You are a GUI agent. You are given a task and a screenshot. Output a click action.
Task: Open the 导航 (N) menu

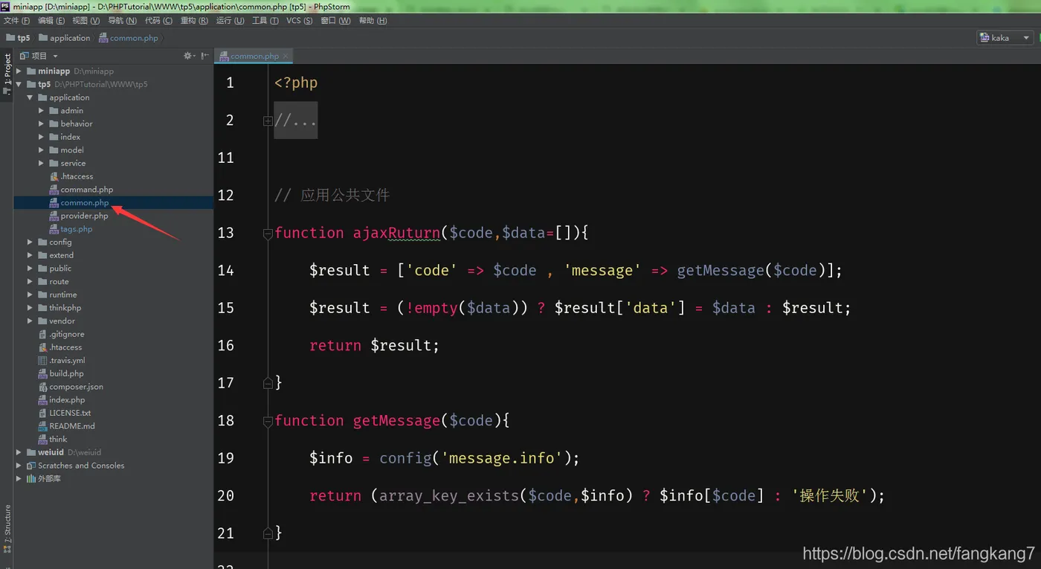[x=122, y=21]
